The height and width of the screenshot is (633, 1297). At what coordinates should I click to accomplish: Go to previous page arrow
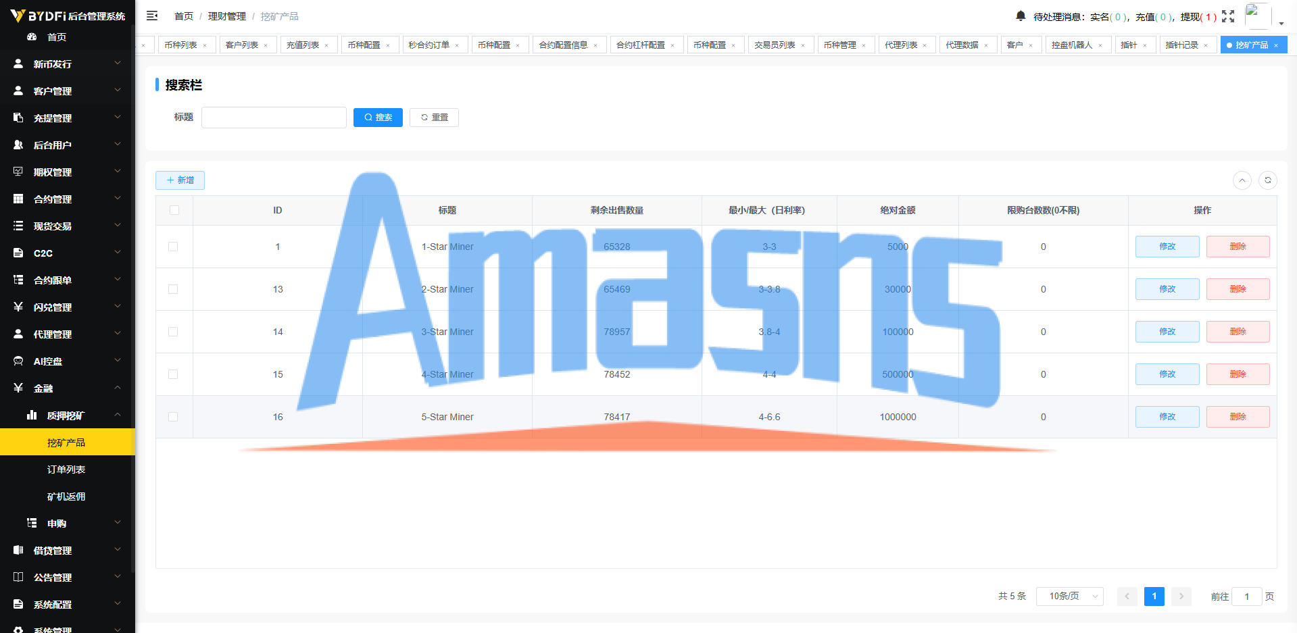1127,597
